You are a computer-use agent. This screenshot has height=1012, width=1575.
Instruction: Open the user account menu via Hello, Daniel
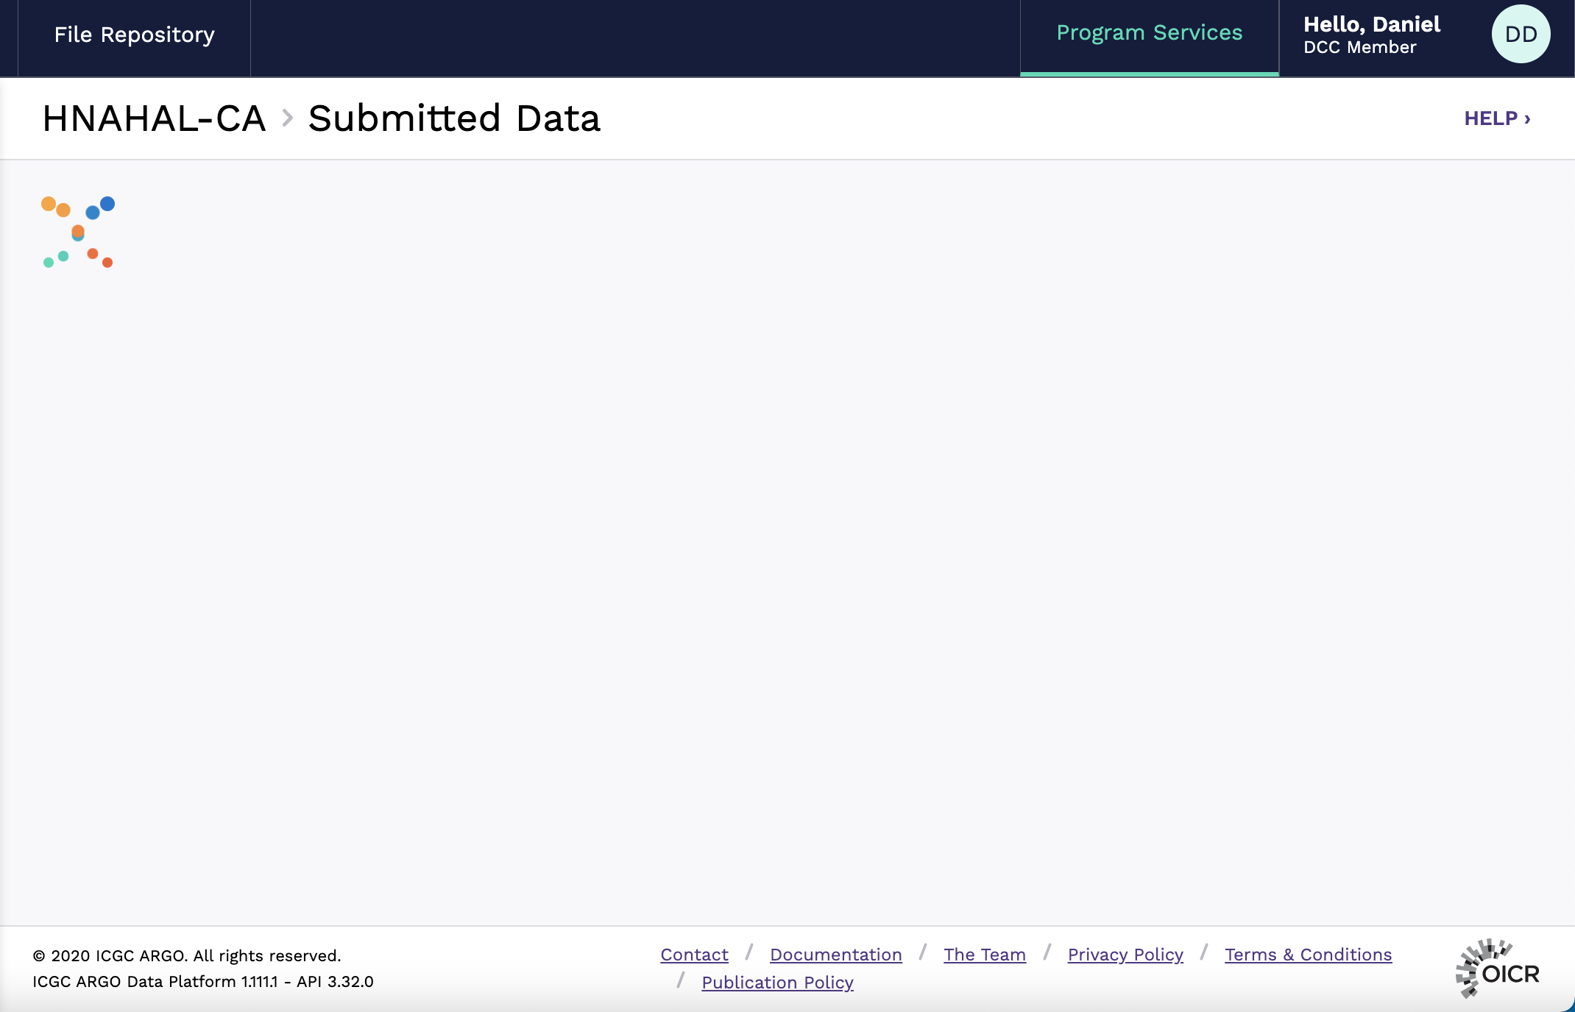point(1371,24)
